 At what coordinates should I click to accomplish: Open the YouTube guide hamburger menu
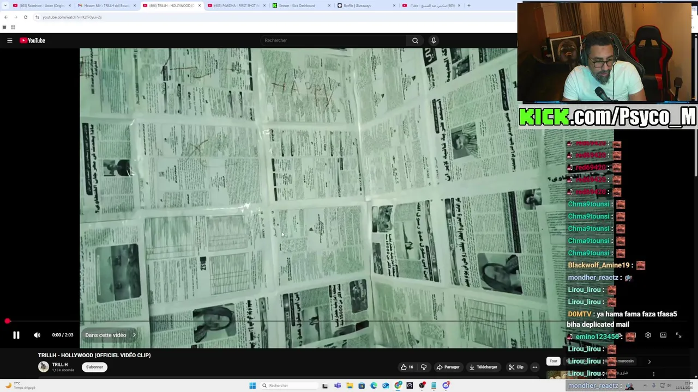point(10,40)
